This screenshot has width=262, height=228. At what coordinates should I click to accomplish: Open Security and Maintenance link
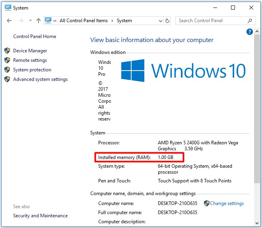pyautogui.click(x=40, y=215)
